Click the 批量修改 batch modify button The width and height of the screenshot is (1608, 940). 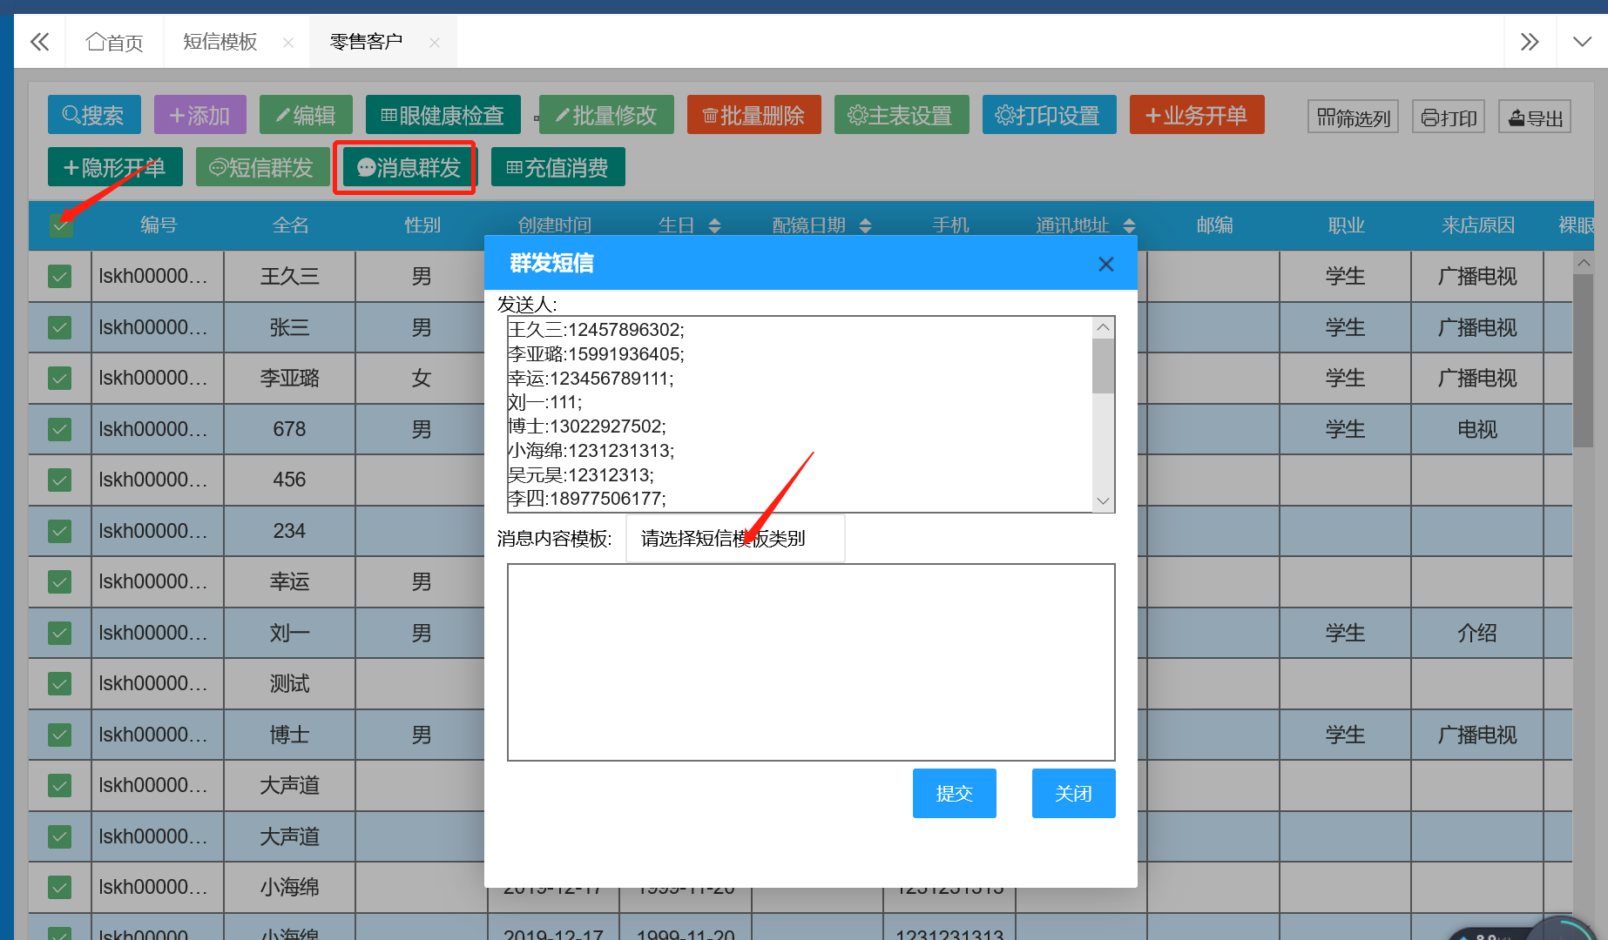[606, 115]
